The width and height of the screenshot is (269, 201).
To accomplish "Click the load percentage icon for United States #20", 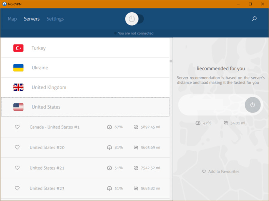I will click(x=110, y=148).
